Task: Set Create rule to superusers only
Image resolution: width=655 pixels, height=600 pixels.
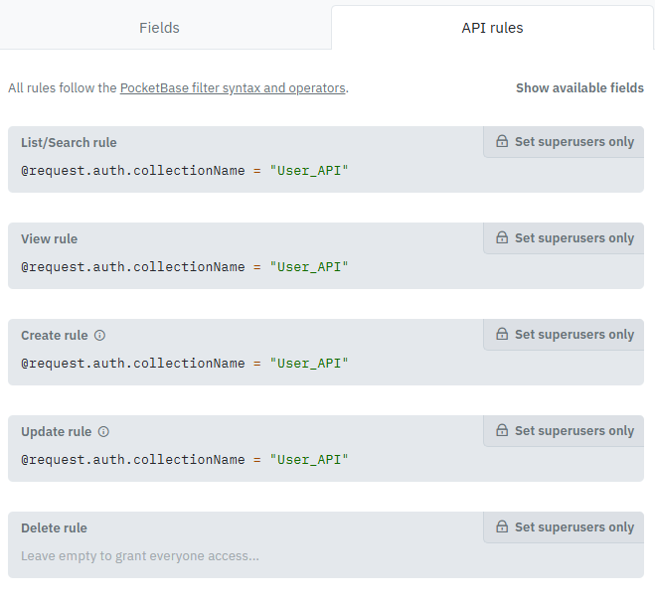Action: pos(564,335)
